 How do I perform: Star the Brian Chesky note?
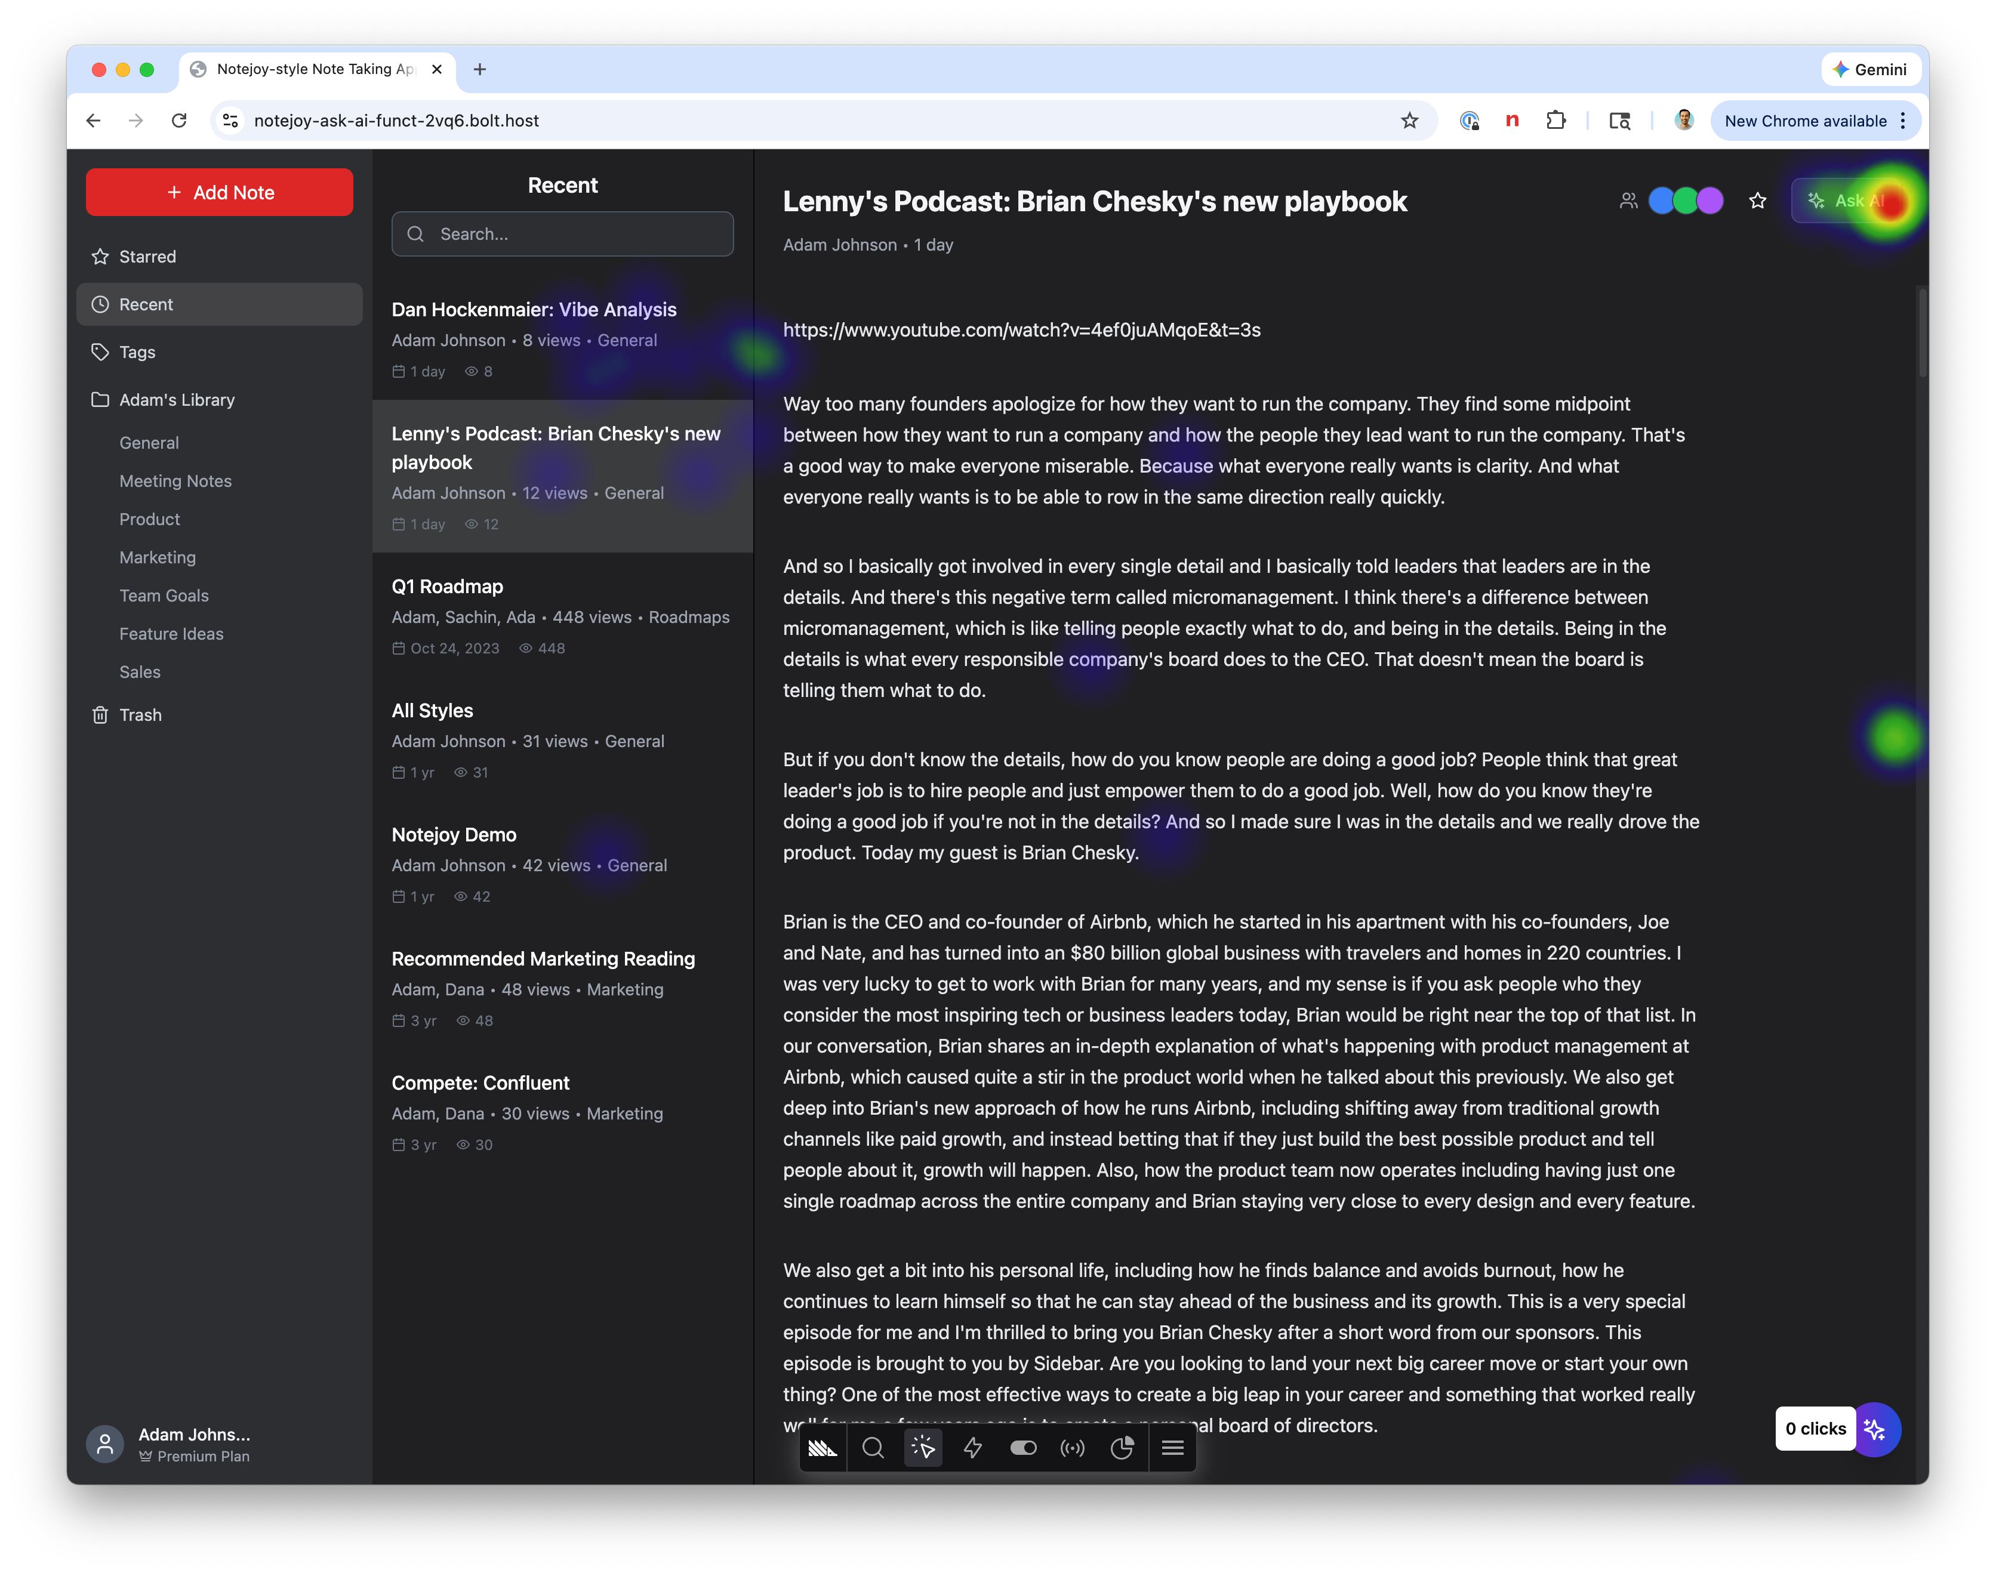1757,201
